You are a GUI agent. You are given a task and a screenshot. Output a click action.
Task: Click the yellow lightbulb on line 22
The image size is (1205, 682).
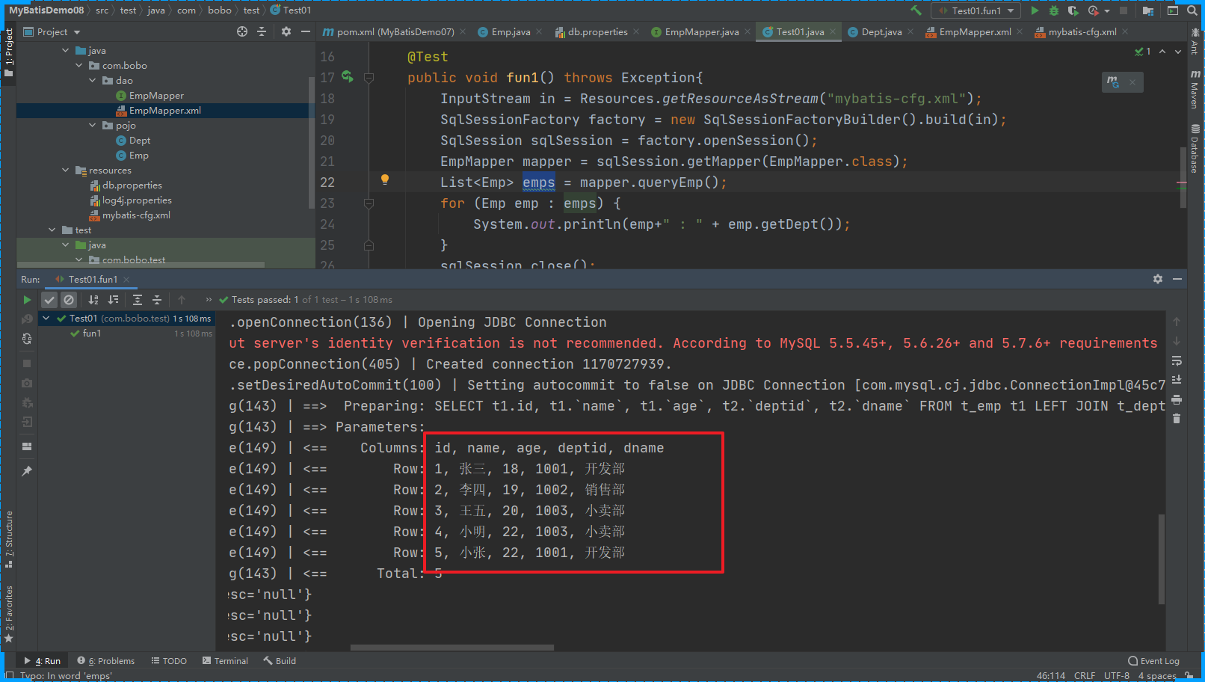[385, 179]
